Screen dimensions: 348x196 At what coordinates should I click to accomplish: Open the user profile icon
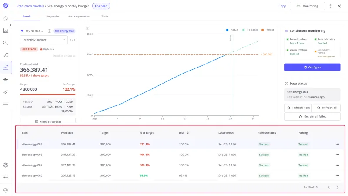click(x=6, y=190)
